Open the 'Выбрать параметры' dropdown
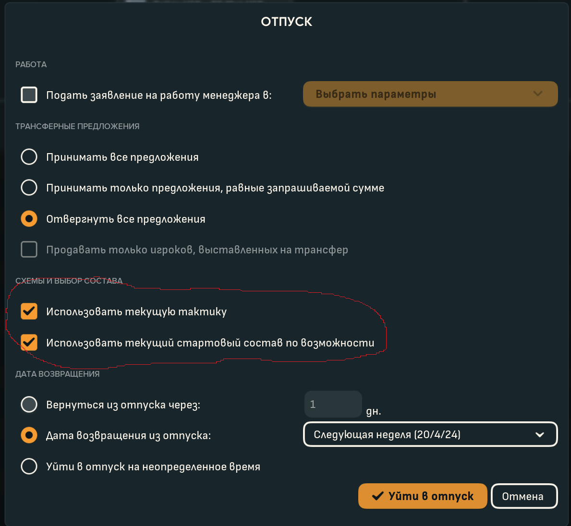Image resolution: width=571 pixels, height=526 pixels. point(430,94)
